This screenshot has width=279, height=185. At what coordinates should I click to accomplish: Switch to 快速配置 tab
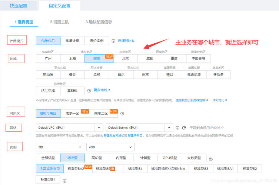coord(19,6)
